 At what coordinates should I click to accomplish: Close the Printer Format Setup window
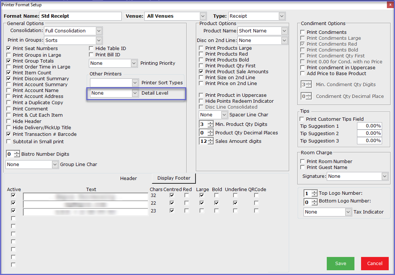click(391, 5)
